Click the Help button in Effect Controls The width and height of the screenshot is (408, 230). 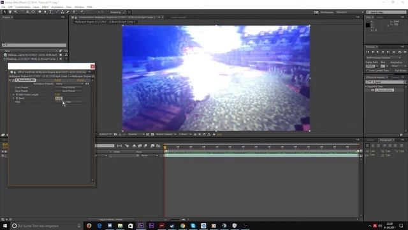[68, 102]
